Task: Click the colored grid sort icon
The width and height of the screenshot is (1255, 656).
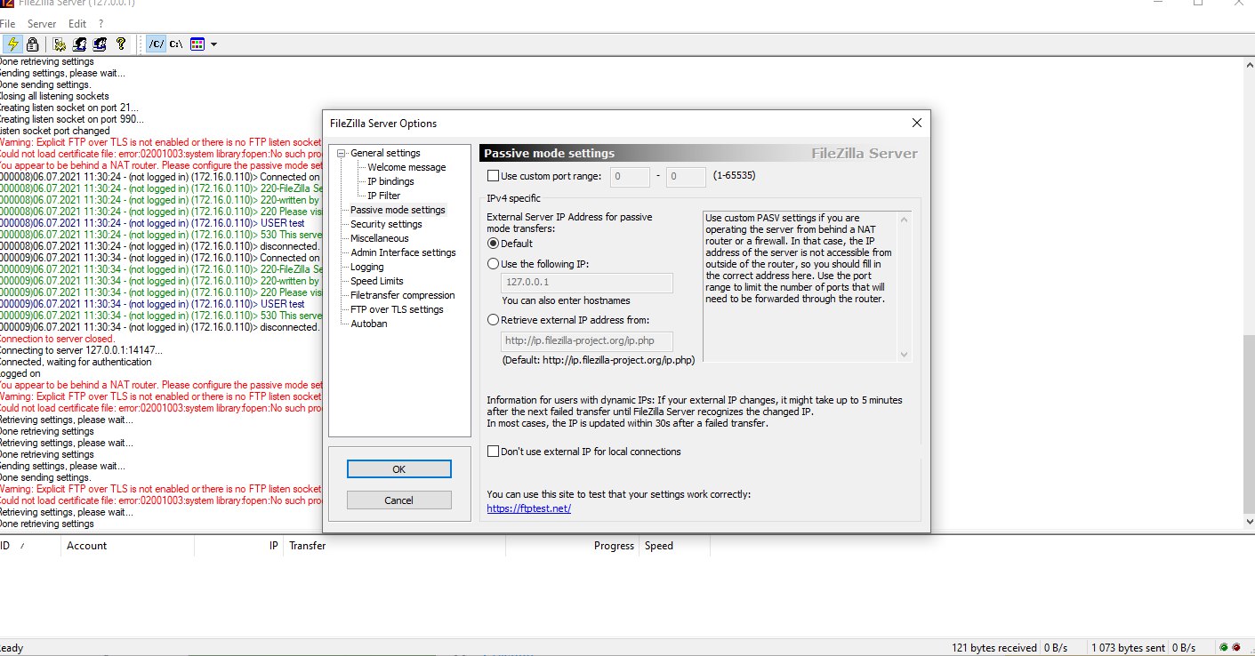Action: coord(197,44)
